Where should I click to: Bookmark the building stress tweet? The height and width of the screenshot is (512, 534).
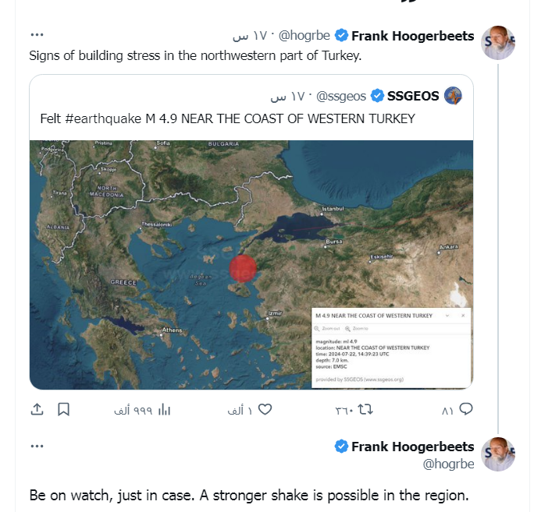click(x=64, y=408)
